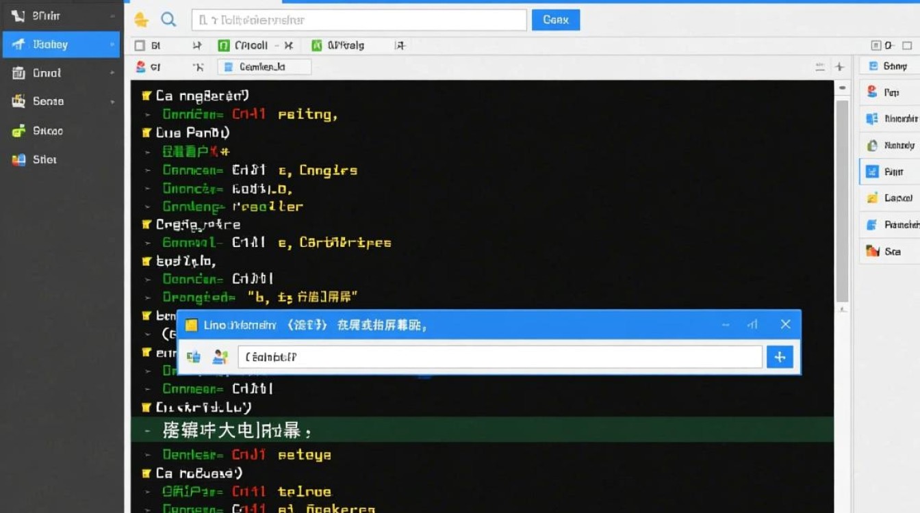This screenshot has height=513, width=920.
Task: Select the magnifier search icon
Action: pos(169,19)
